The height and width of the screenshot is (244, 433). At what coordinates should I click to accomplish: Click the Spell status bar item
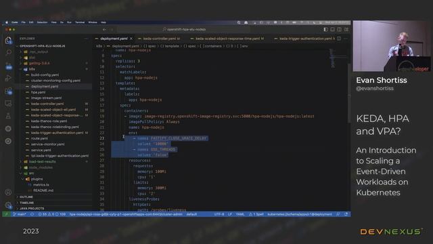pos(256,214)
